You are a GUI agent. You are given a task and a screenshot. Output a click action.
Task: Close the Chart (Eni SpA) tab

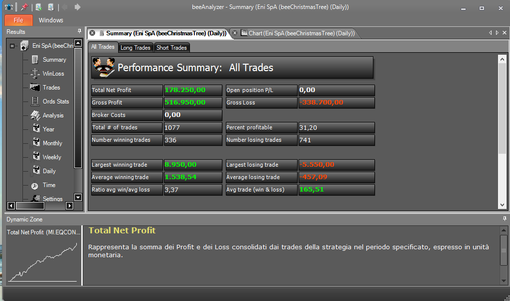tap(235, 33)
